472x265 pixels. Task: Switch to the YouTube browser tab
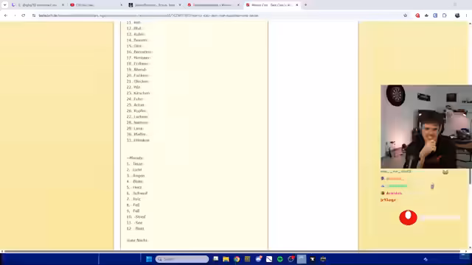coord(96,5)
